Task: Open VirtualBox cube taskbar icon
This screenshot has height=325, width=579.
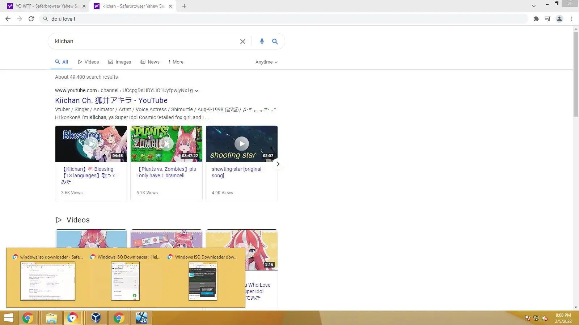Action: click(x=96, y=318)
